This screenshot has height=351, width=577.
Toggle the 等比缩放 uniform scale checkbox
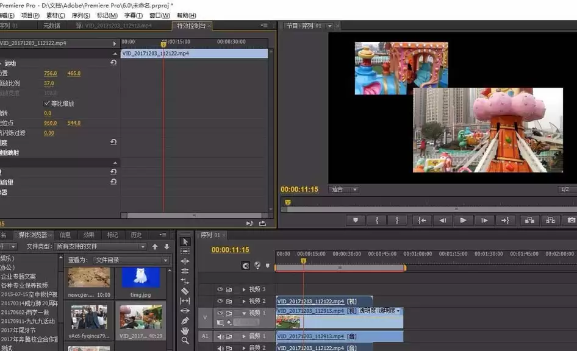[47, 103]
